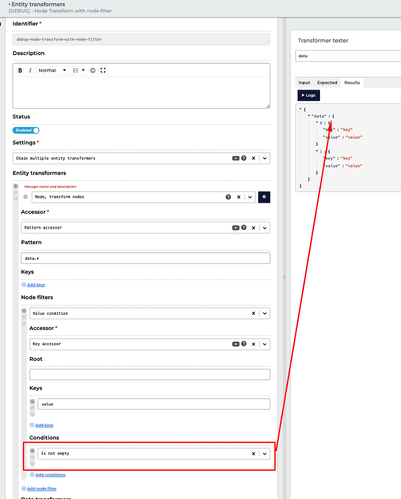Open the emoji picker in the editor toolbar
The width and height of the screenshot is (401, 499).
pos(92,70)
